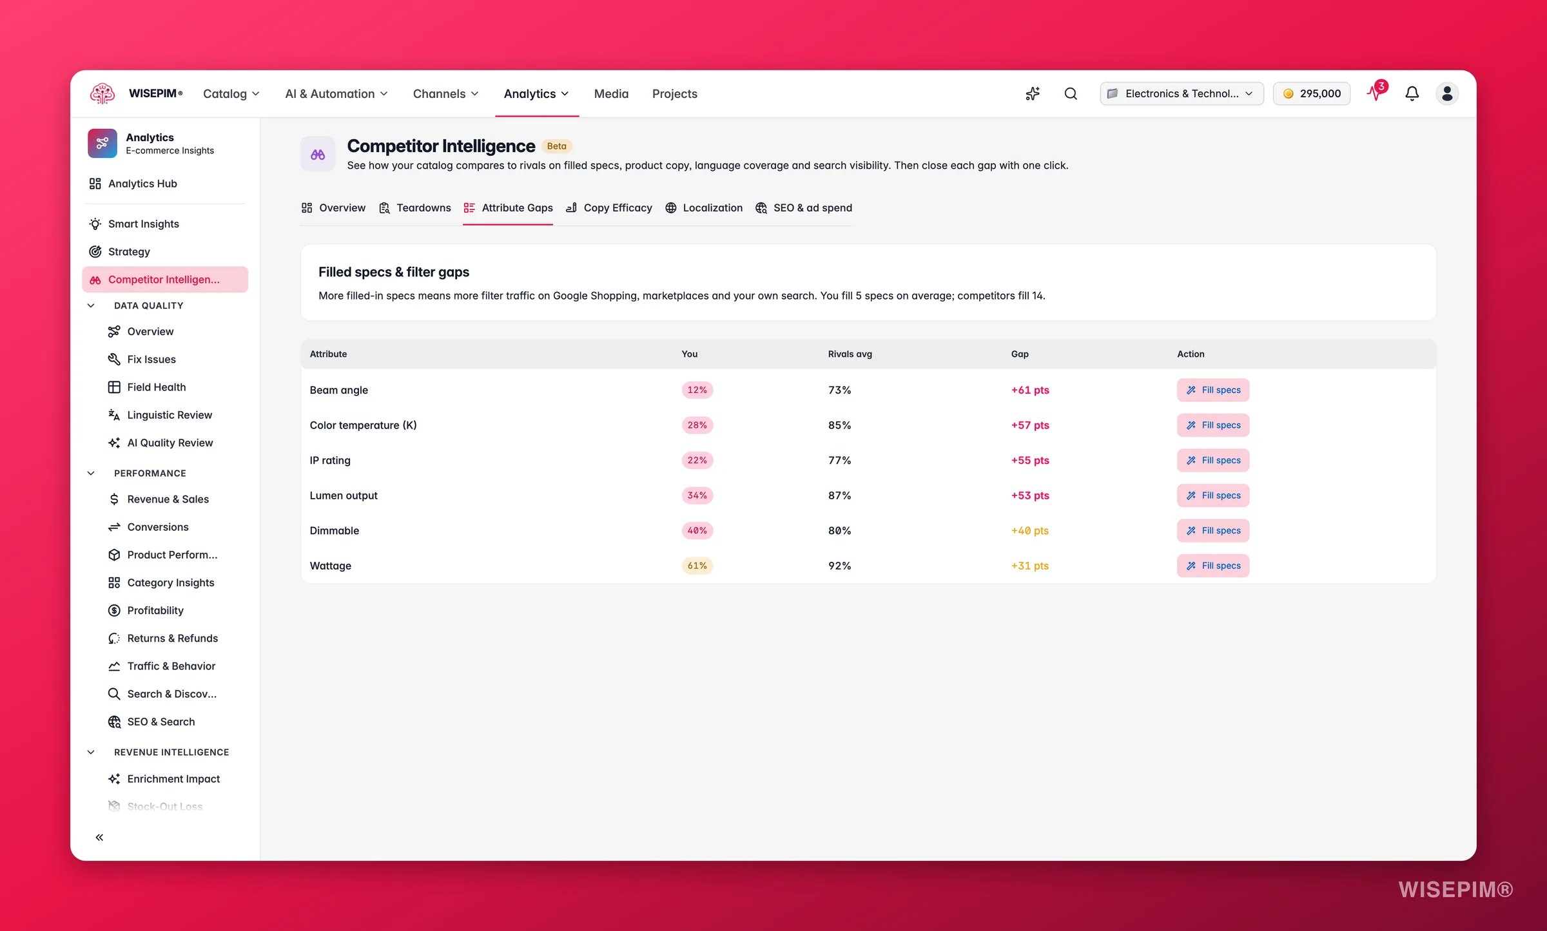Click the Product Performance box icon
Screen dimensions: 1547x931
[x=114, y=554]
